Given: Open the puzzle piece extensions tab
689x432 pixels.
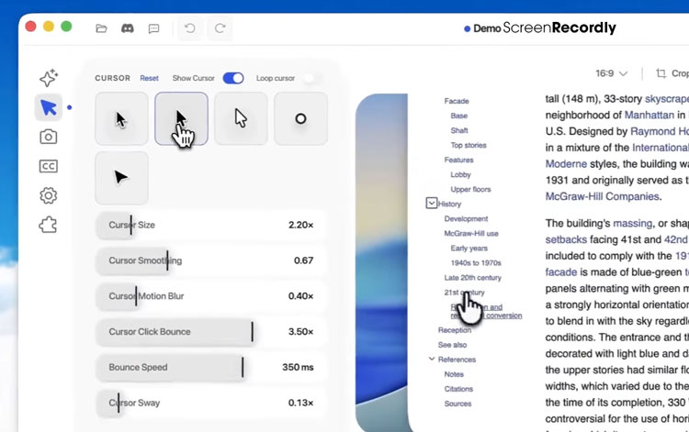Looking at the screenshot, I should click(49, 225).
